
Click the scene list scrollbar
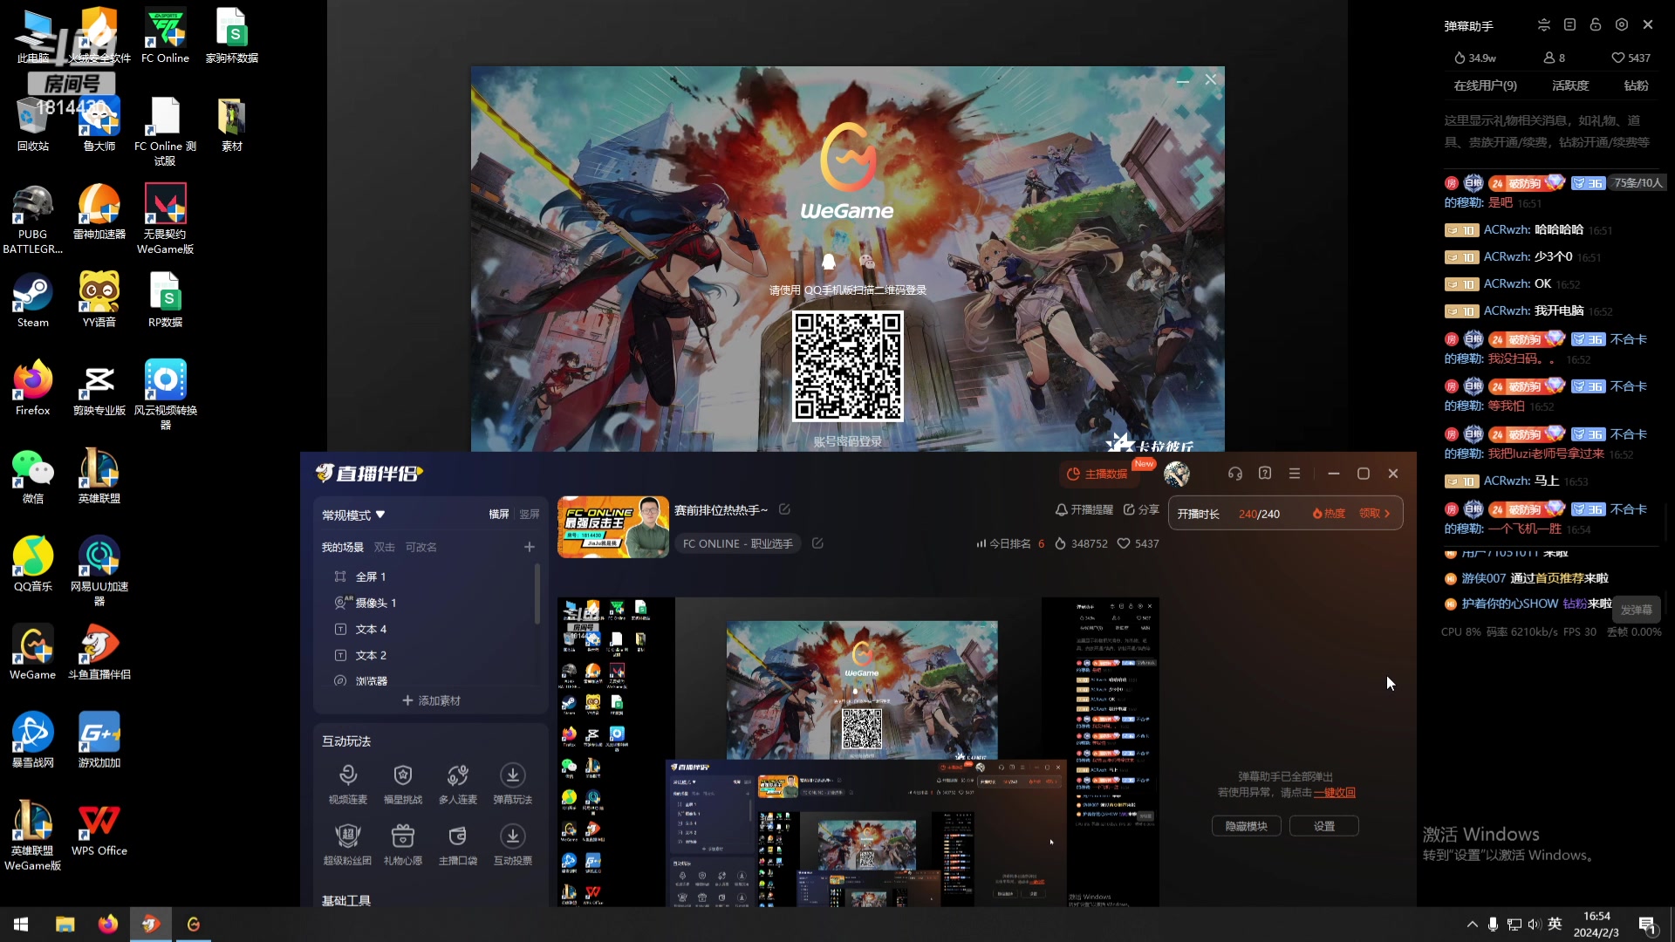pyautogui.click(x=537, y=595)
